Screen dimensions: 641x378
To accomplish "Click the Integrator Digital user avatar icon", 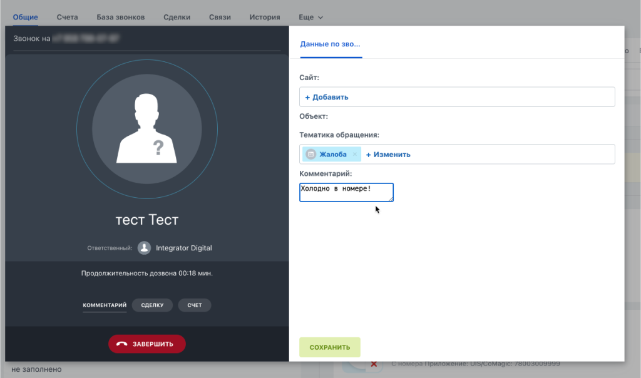I will pyautogui.click(x=145, y=248).
